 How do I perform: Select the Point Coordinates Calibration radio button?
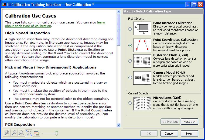[130, 46]
